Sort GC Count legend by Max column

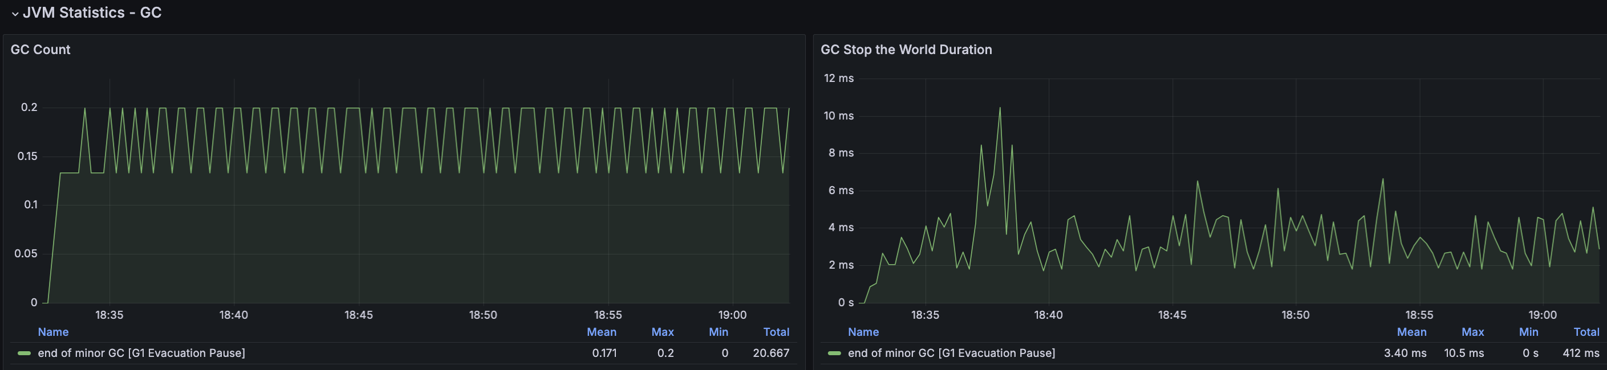663,332
